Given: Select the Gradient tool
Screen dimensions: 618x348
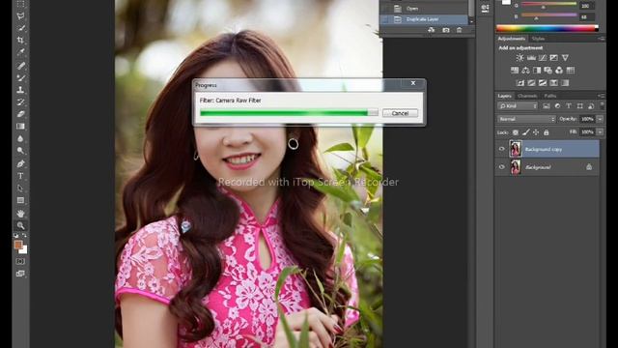Looking at the screenshot, I should pos(20,127).
